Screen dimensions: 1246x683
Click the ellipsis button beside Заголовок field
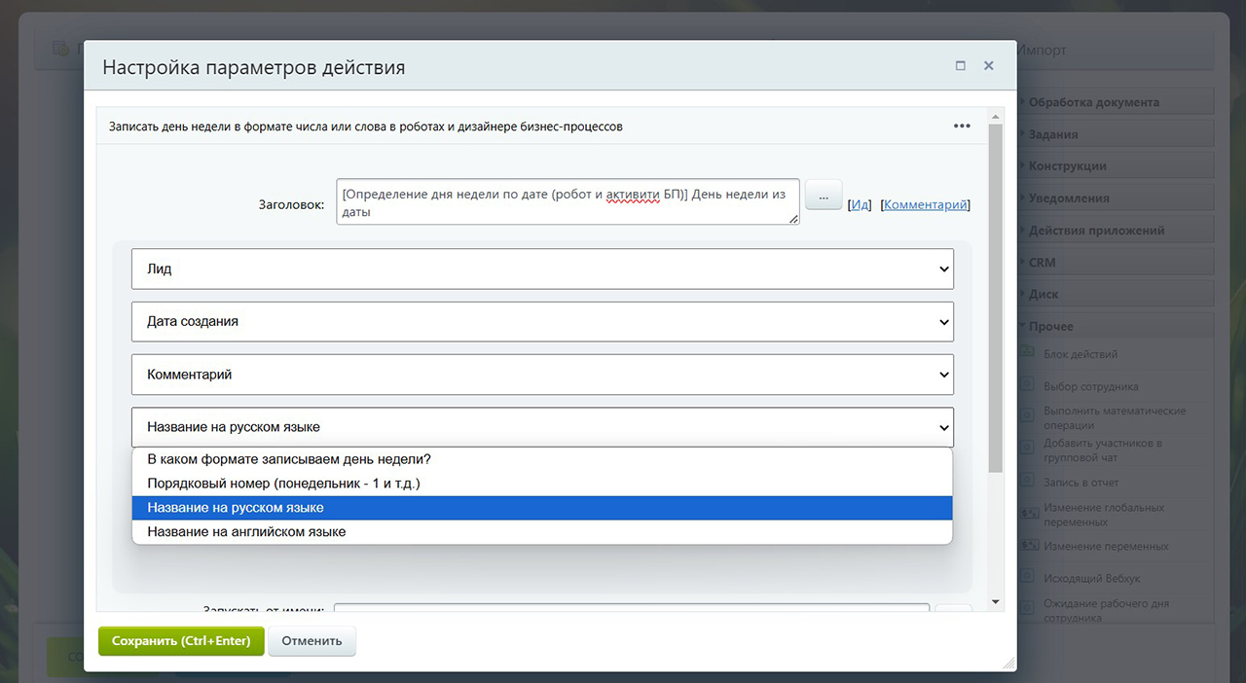click(x=823, y=196)
